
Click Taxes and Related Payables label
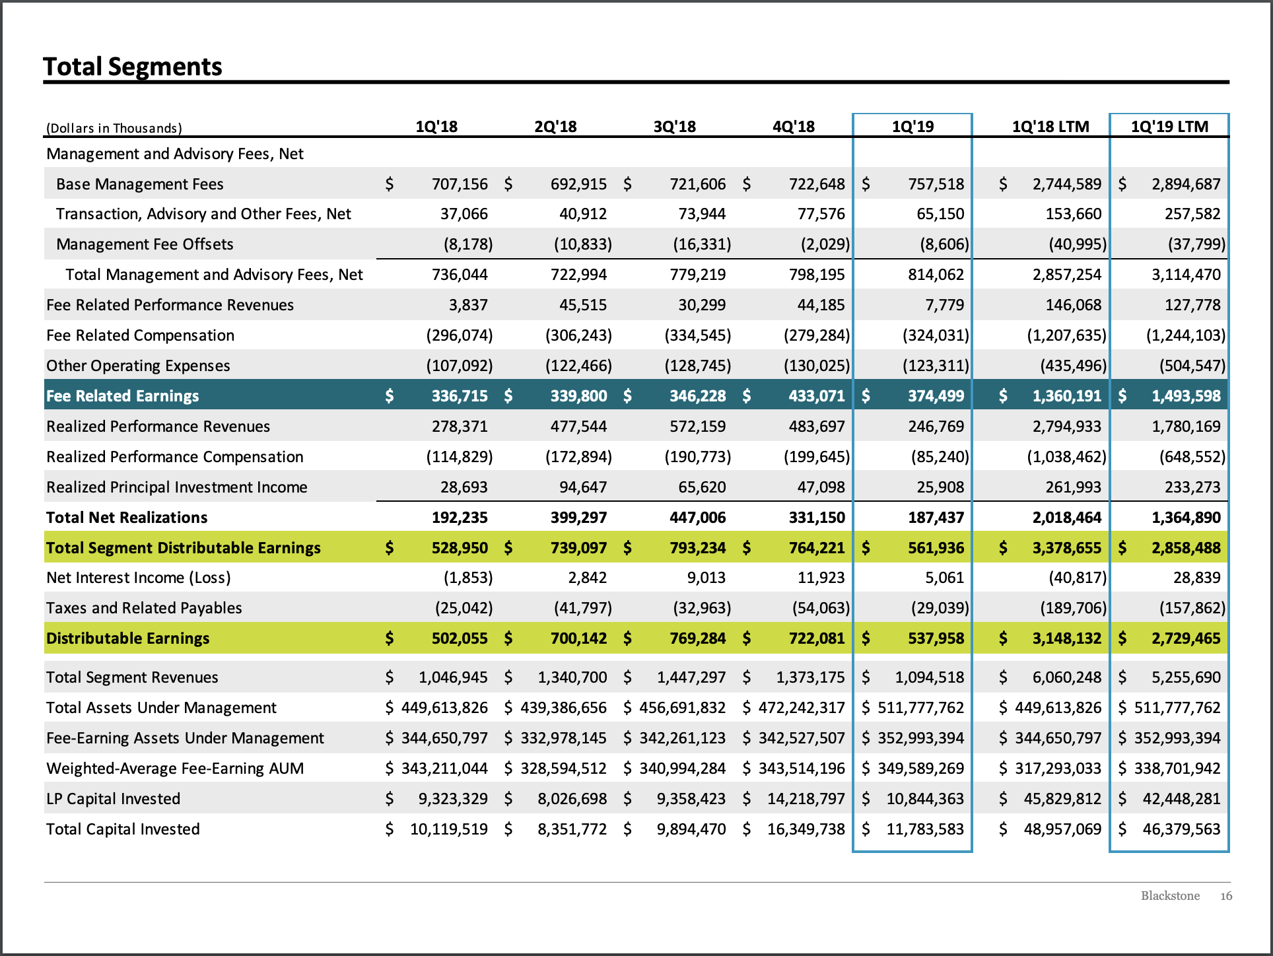[145, 608]
